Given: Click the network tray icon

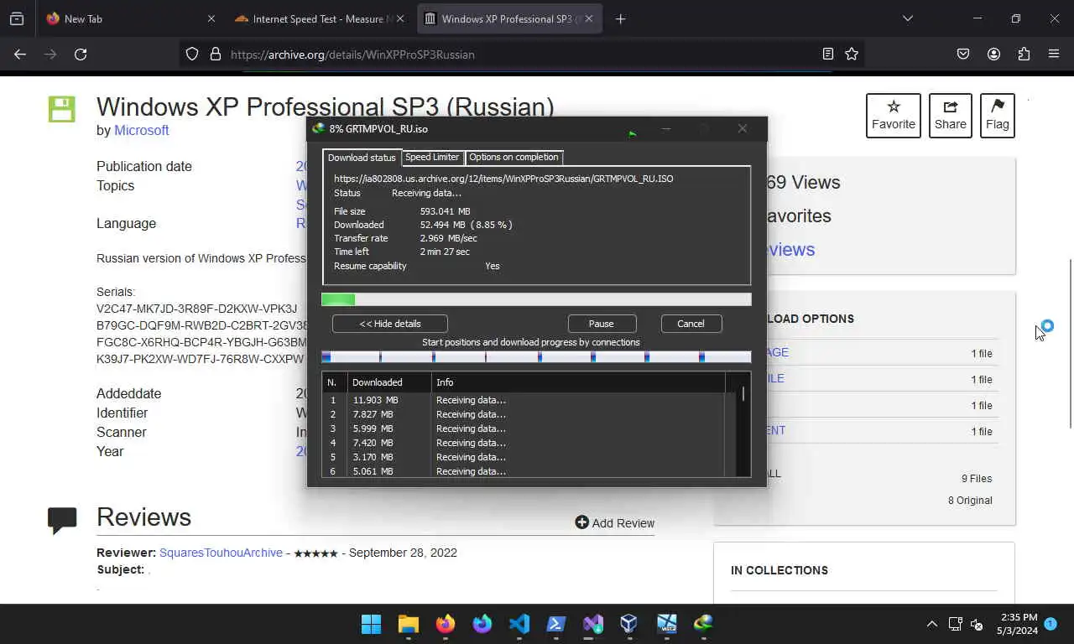Looking at the screenshot, I should coord(955,624).
